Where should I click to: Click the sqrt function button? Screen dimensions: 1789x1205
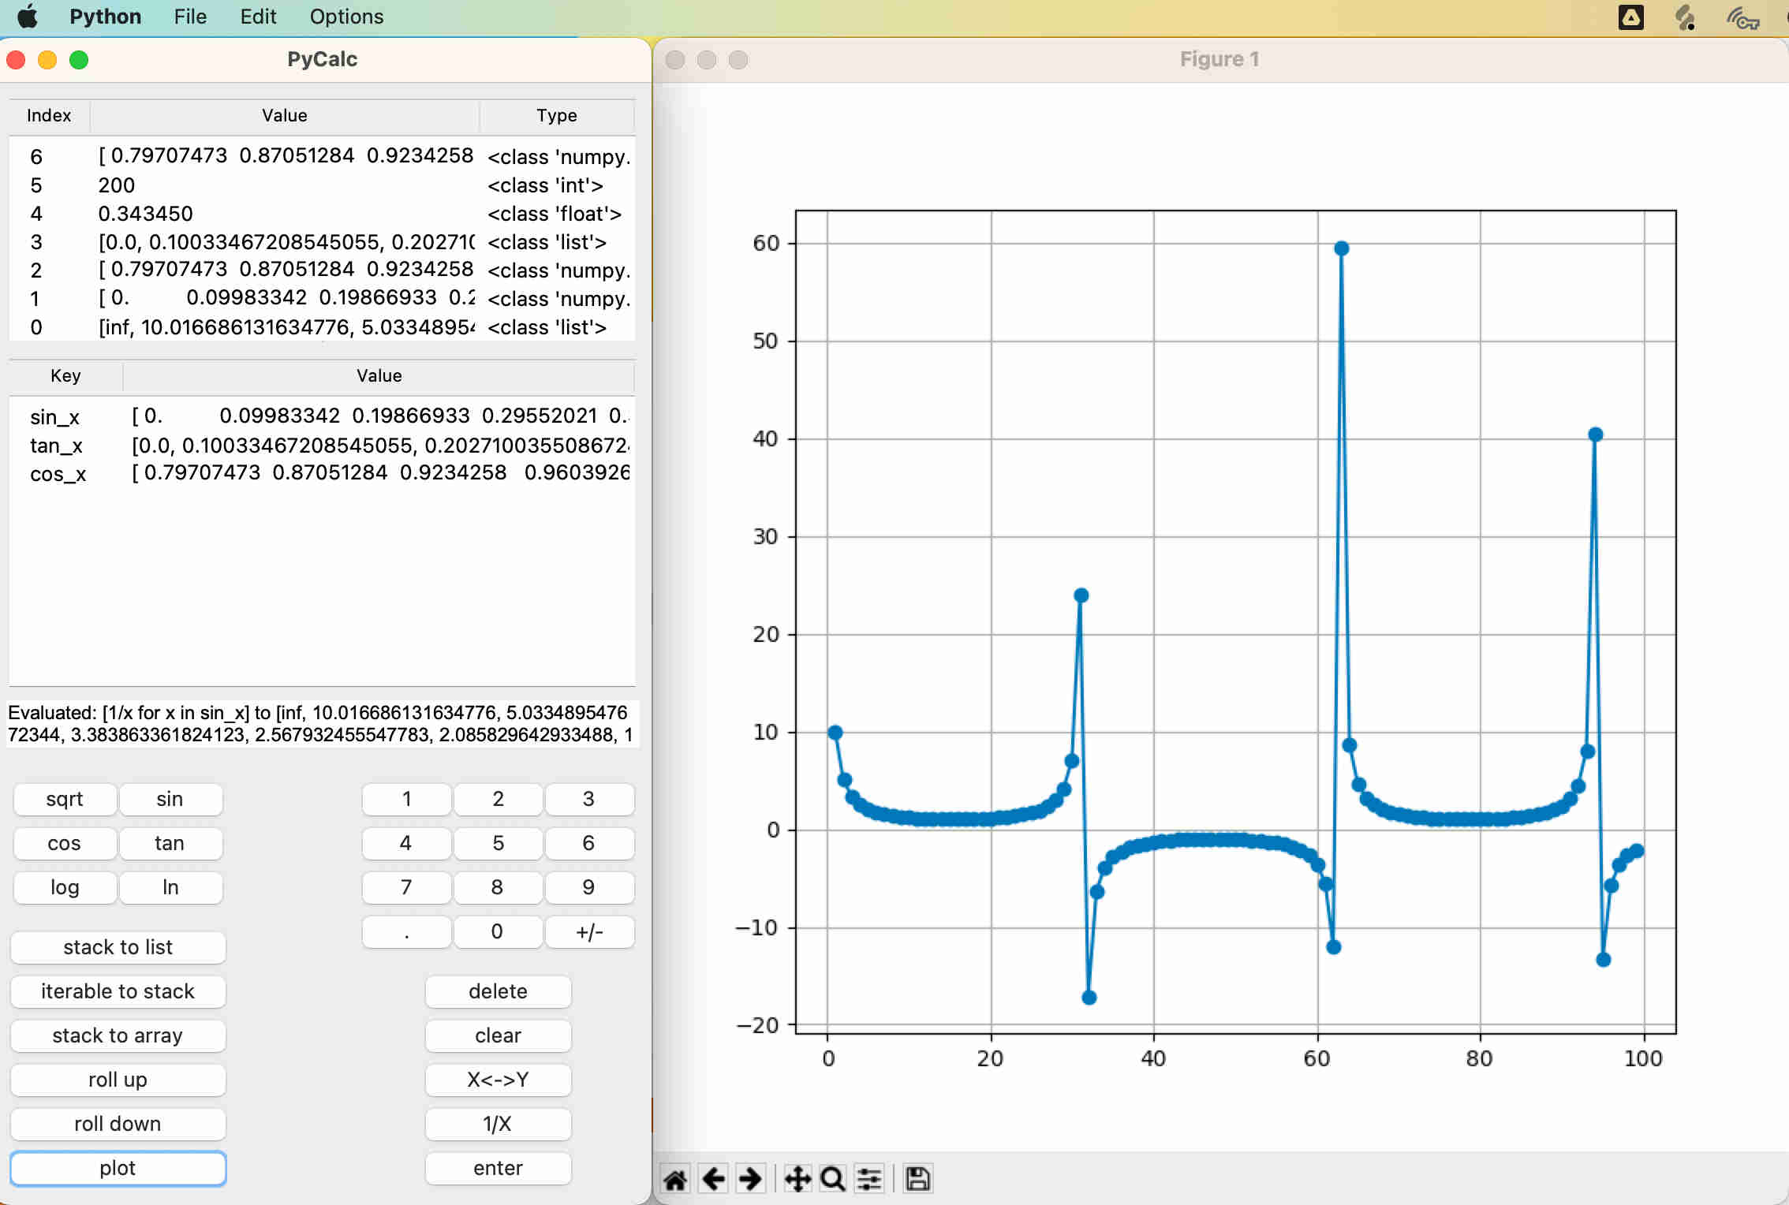[x=65, y=799]
